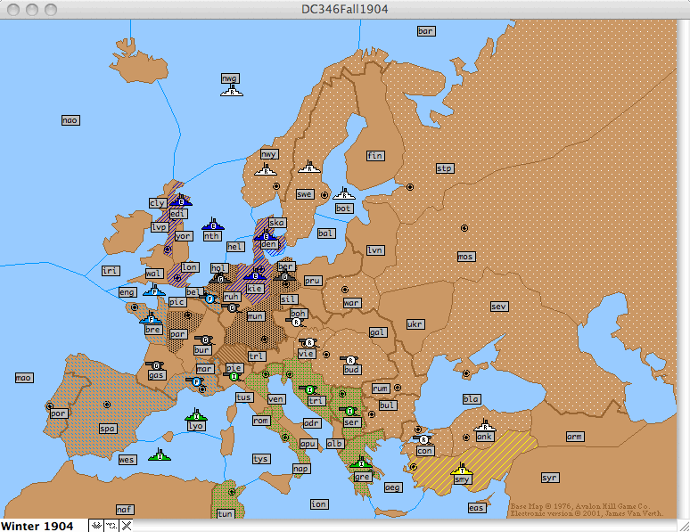Click the 'mun' province label

(256, 316)
